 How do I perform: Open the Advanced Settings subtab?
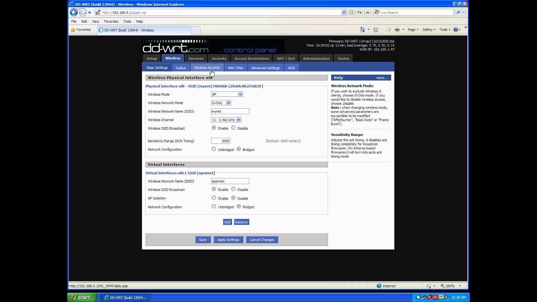(266, 68)
